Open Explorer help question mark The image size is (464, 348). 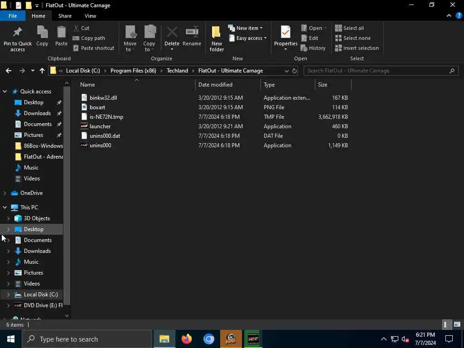(x=459, y=16)
